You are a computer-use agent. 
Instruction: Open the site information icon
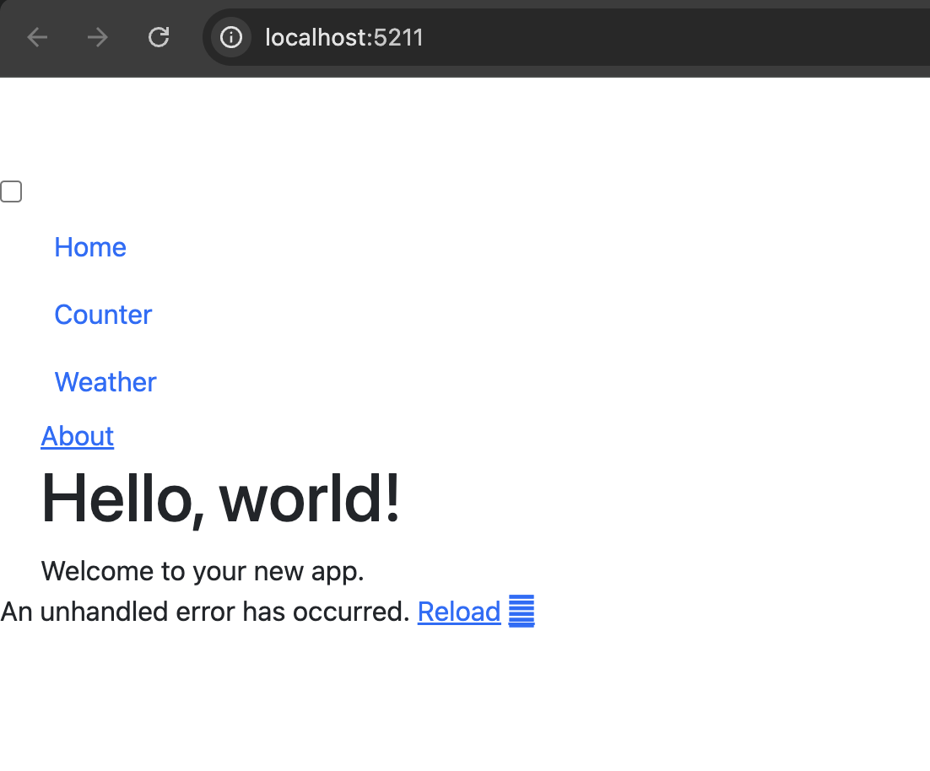(230, 37)
